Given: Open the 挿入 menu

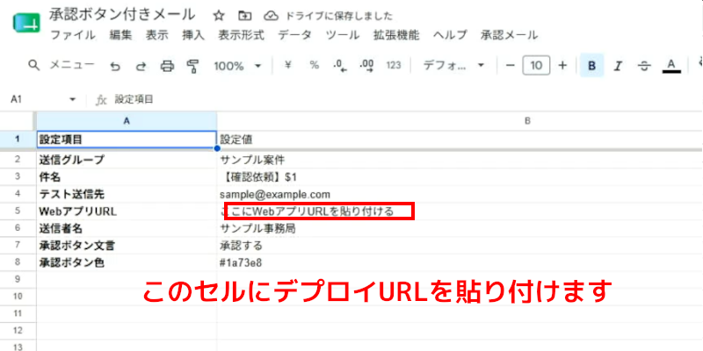Looking at the screenshot, I should coord(193,35).
